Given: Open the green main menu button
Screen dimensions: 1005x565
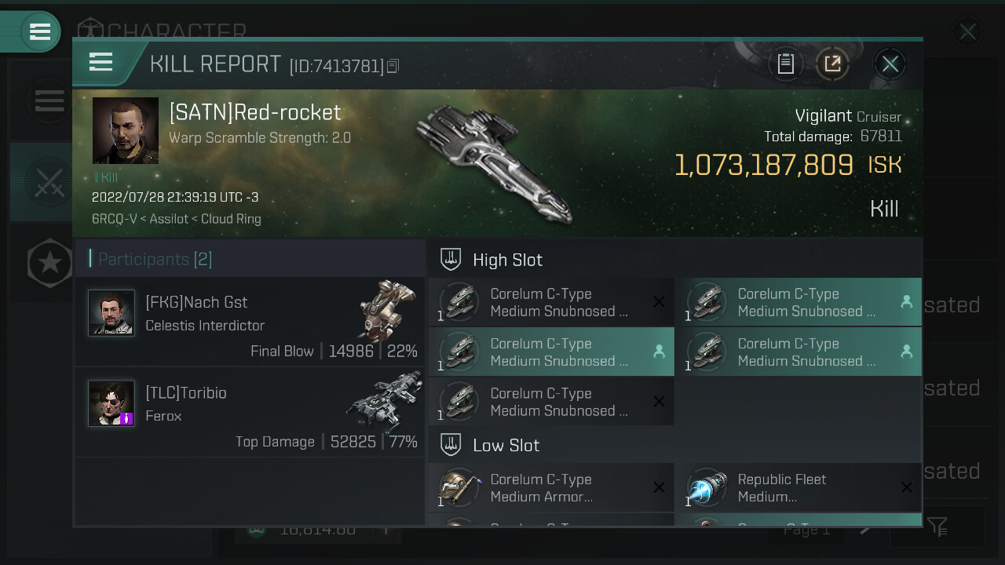Looking at the screenshot, I should pos(39,32).
